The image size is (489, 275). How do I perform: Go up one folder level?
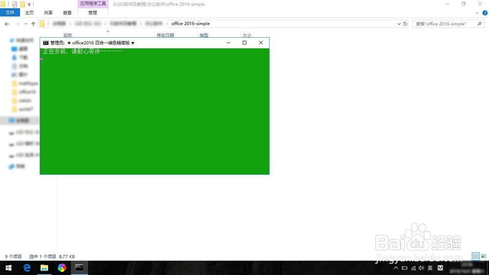33,23
